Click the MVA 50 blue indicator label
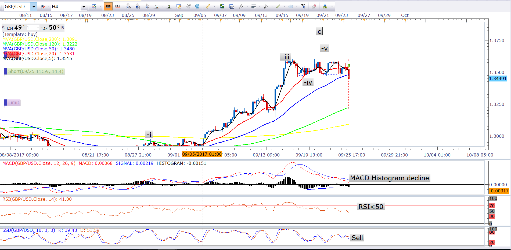Screen dimensions: 511x250 [38, 49]
